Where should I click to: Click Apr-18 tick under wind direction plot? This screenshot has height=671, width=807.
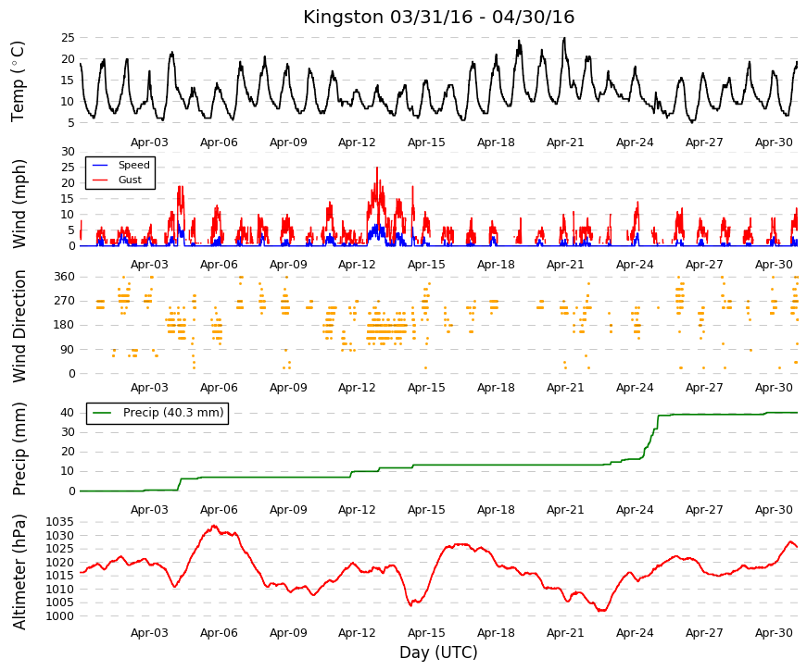[496, 388]
